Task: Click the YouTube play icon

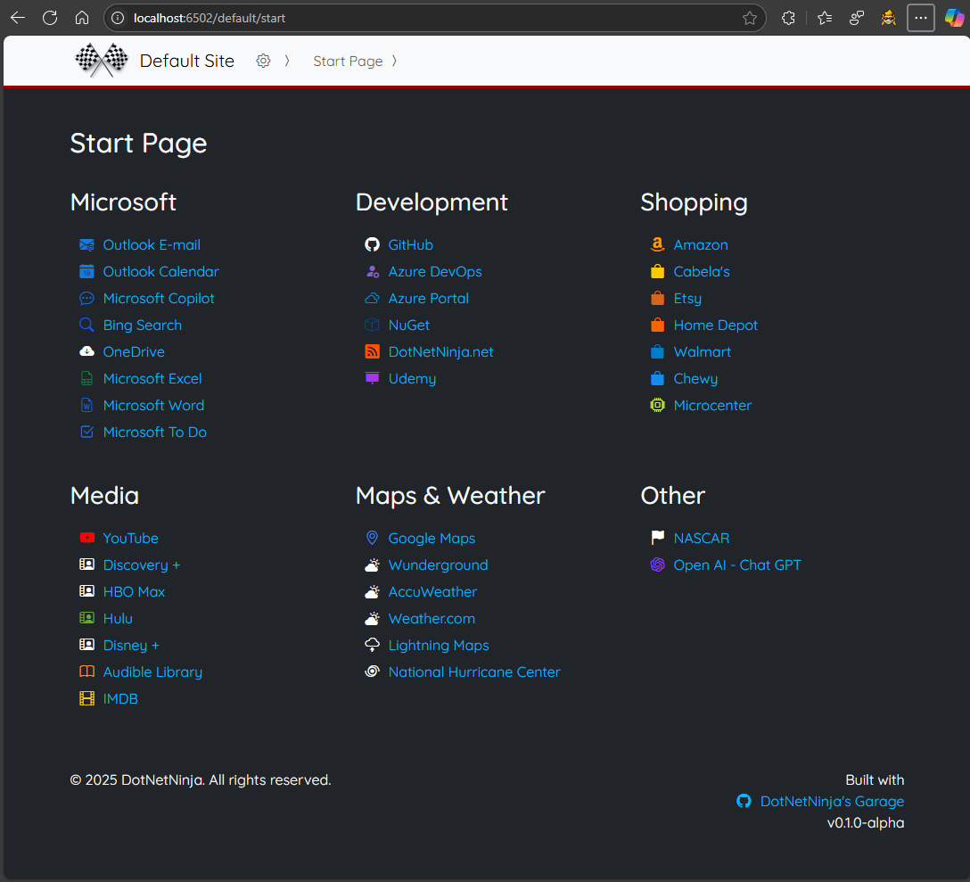Action: point(87,538)
